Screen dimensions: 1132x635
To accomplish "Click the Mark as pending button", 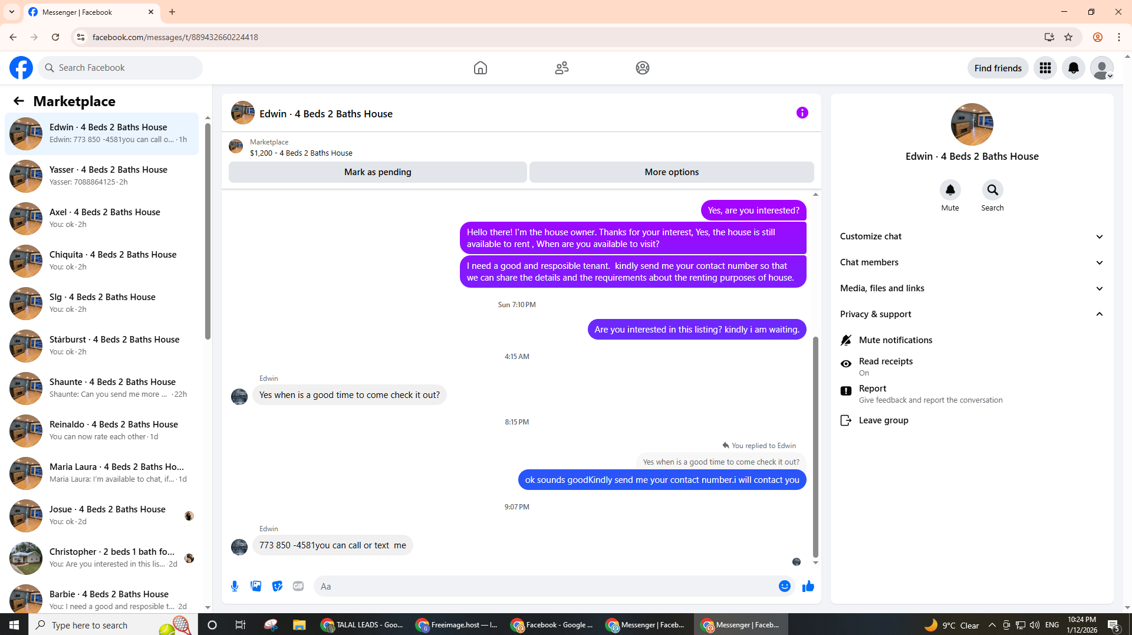I will tap(378, 172).
